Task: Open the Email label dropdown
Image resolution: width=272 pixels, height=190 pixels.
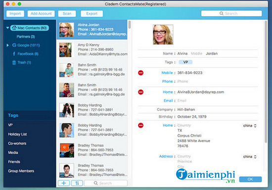Action: click(x=168, y=100)
